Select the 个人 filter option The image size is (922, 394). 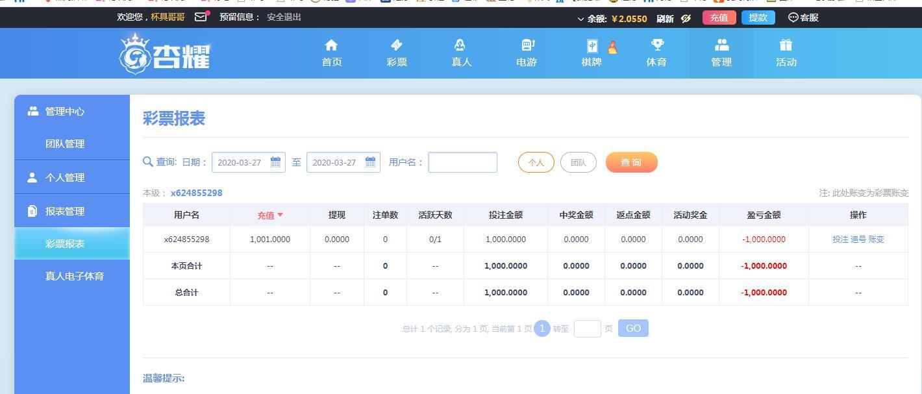pos(536,162)
